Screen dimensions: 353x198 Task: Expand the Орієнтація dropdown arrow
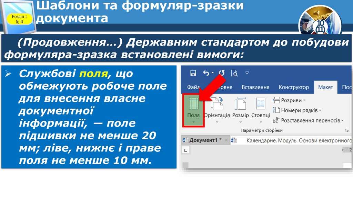217,122
